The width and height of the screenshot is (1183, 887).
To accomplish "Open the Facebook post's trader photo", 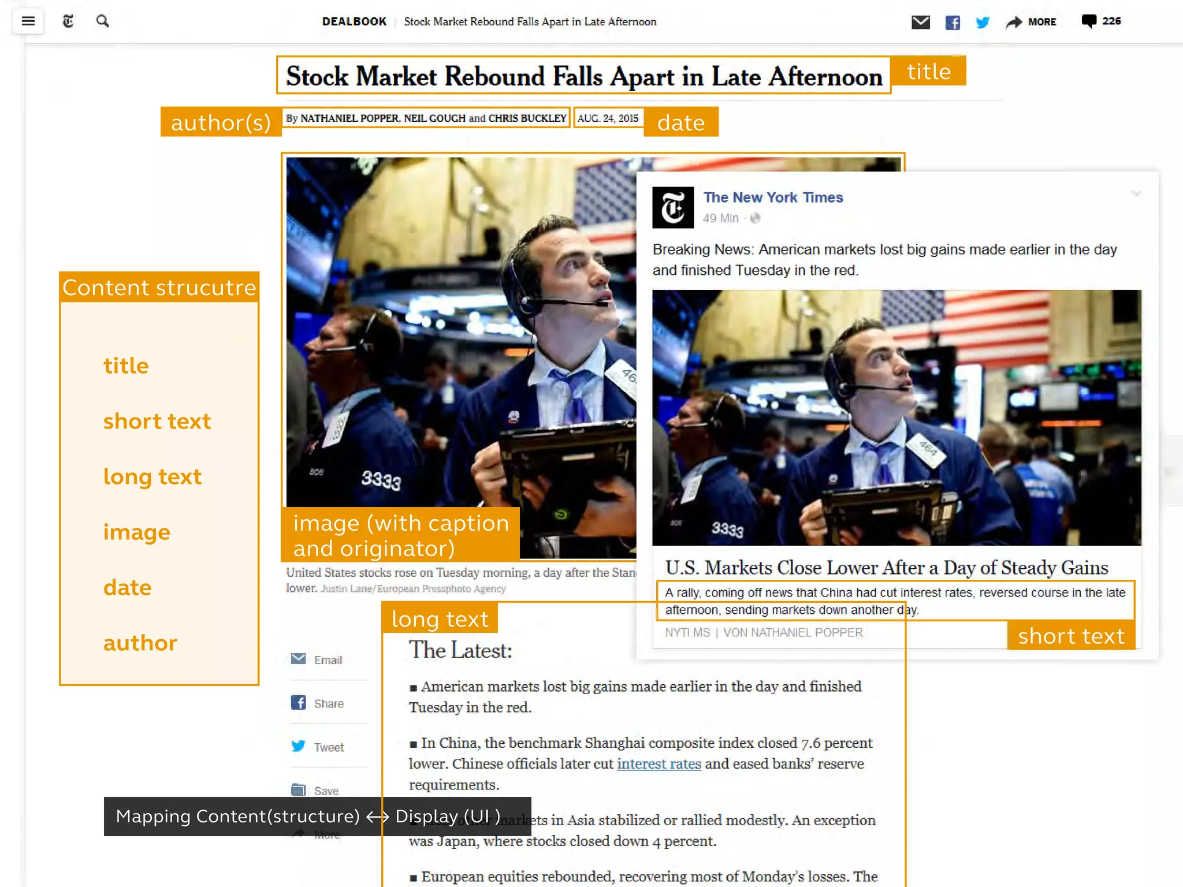I will 896,417.
